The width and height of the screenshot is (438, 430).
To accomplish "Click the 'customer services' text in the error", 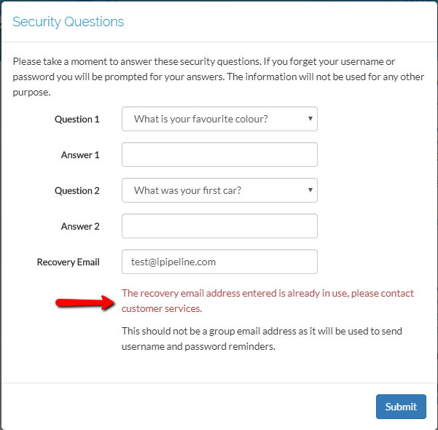I will click(150, 309).
